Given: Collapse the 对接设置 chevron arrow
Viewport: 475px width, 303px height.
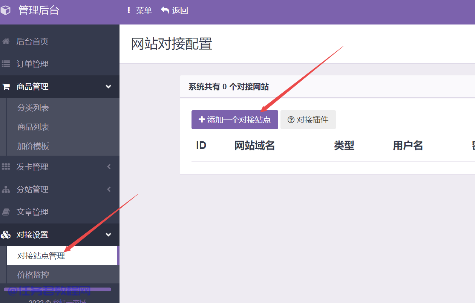Looking at the screenshot, I should (x=109, y=235).
